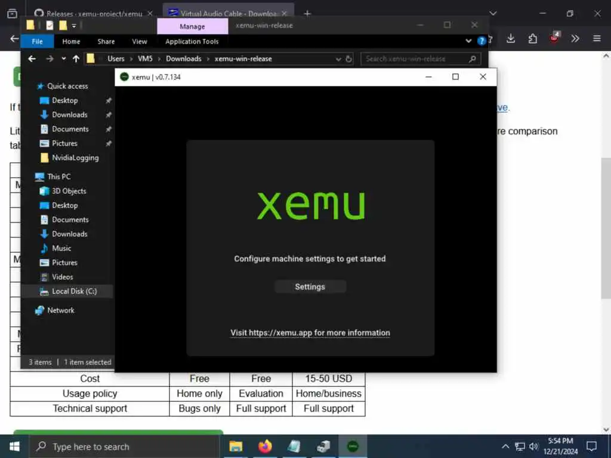Open the browser tab list dropdown

tap(493, 14)
